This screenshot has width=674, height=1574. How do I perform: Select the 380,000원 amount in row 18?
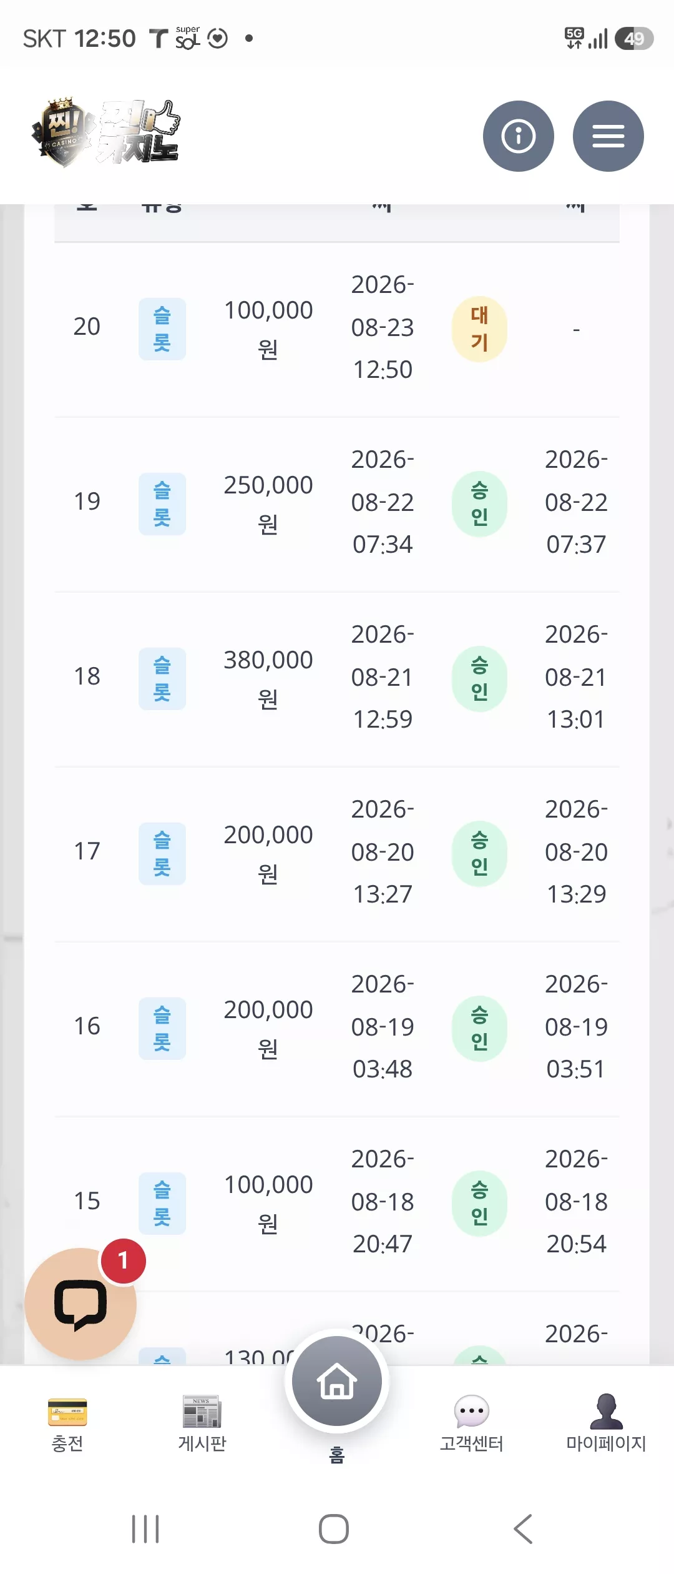(x=268, y=679)
